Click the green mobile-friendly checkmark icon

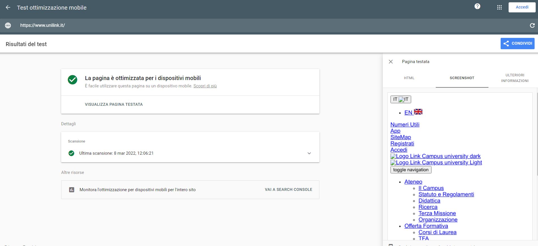coord(72,80)
